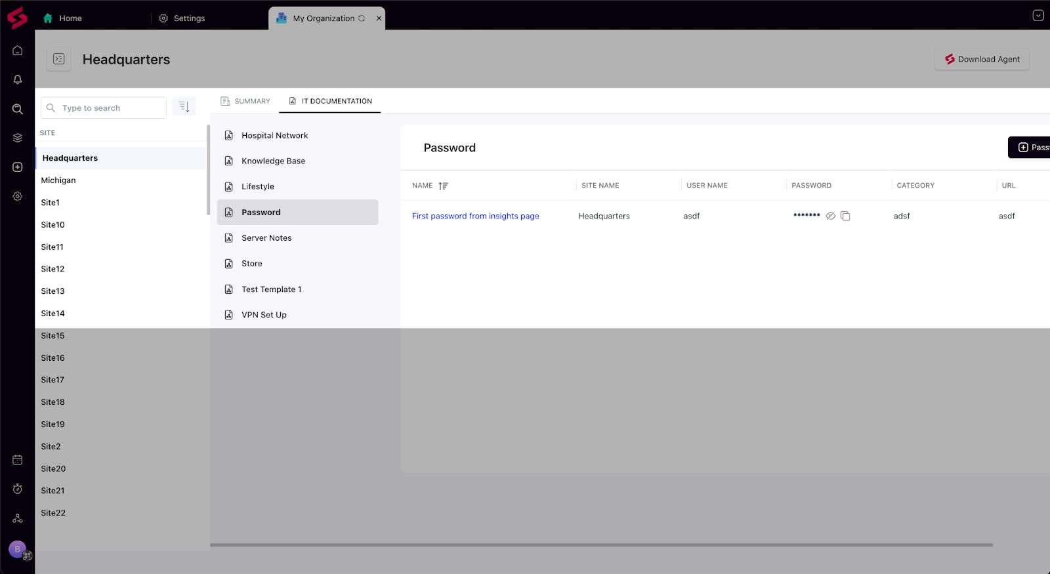Open the SUMMARY tab

tap(245, 101)
